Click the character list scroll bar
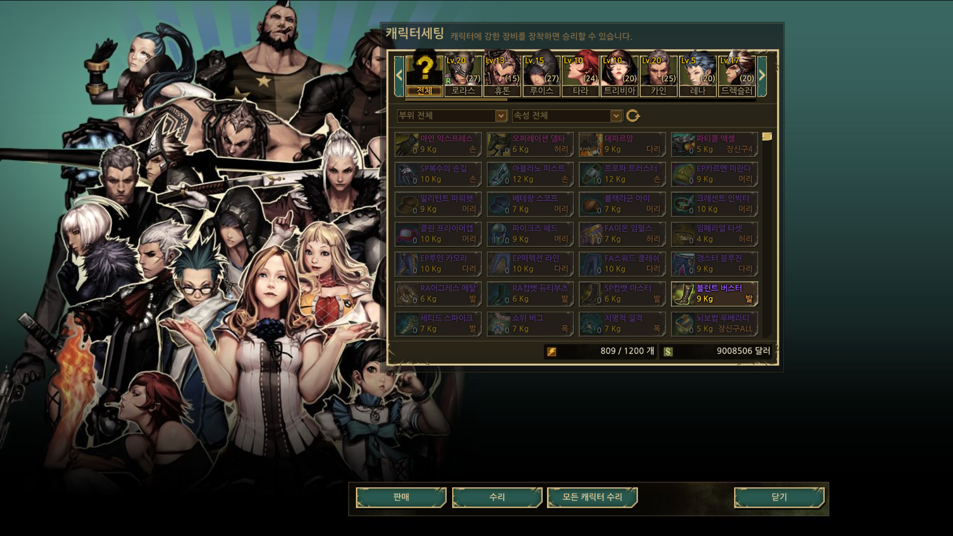Image resolution: width=953 pixels, height=536 pixels. pos(581,100)
